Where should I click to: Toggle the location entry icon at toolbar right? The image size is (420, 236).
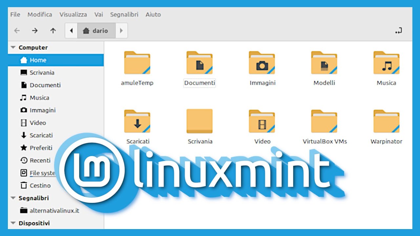click(x=398, y=31)
